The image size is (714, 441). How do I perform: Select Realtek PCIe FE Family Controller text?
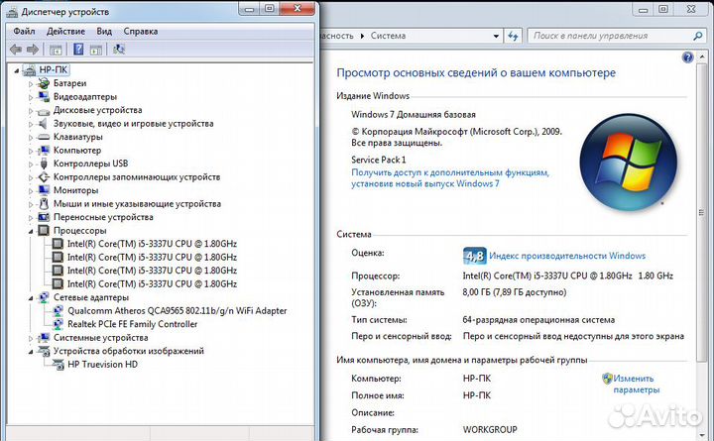133,324
